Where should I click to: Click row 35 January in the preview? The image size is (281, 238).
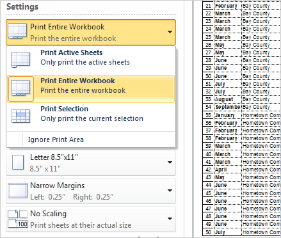(225, 115)
